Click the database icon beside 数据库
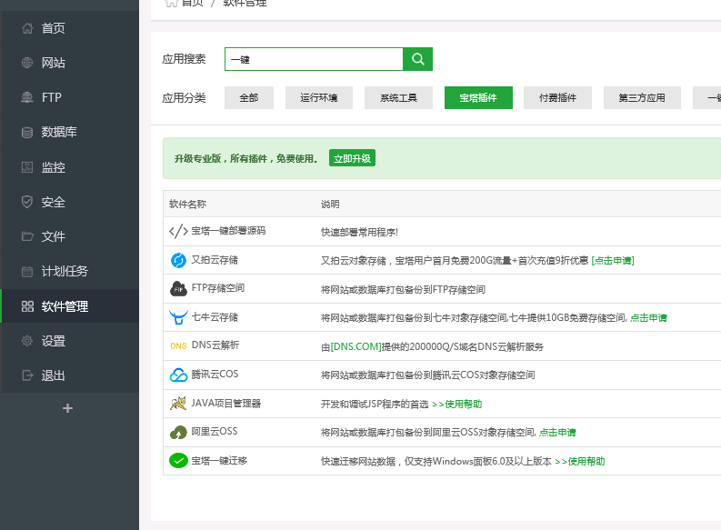The width and height of the screenshot is (721, 530). (x=27, y=133)
